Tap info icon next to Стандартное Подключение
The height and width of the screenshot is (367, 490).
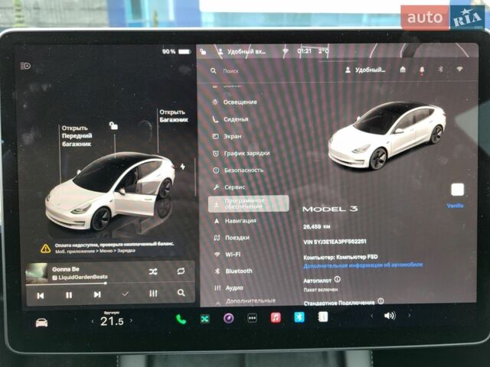[381, 301]
